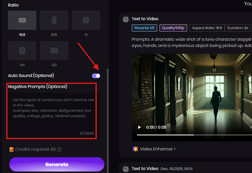Click the prompt text starting 'A dramatic wide shot'
The image size is (252, 173).
coord(192,42)
